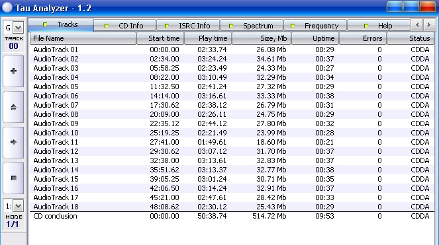Image resolution: width=439 pixels, height=245 pixels.
Task: Click the eject disc icon button
Action: [13, 107]
